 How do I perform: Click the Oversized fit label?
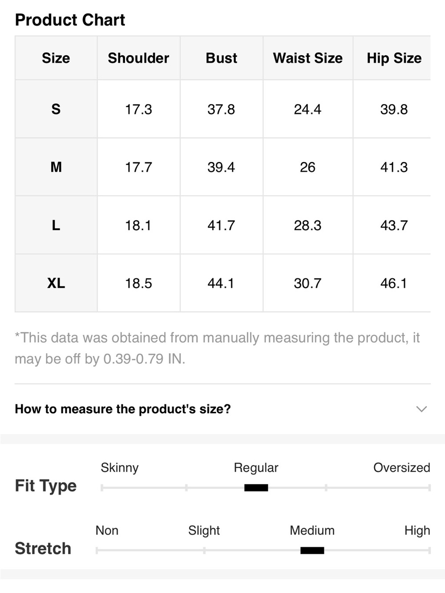click(402, 468)
